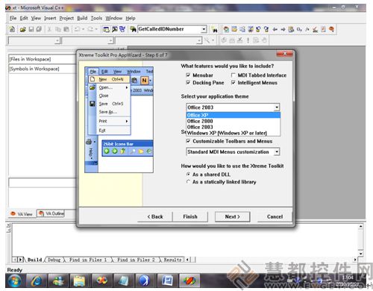Click the green back arrow toolbar icon
The image size is (373, 291).
(107, 151)
